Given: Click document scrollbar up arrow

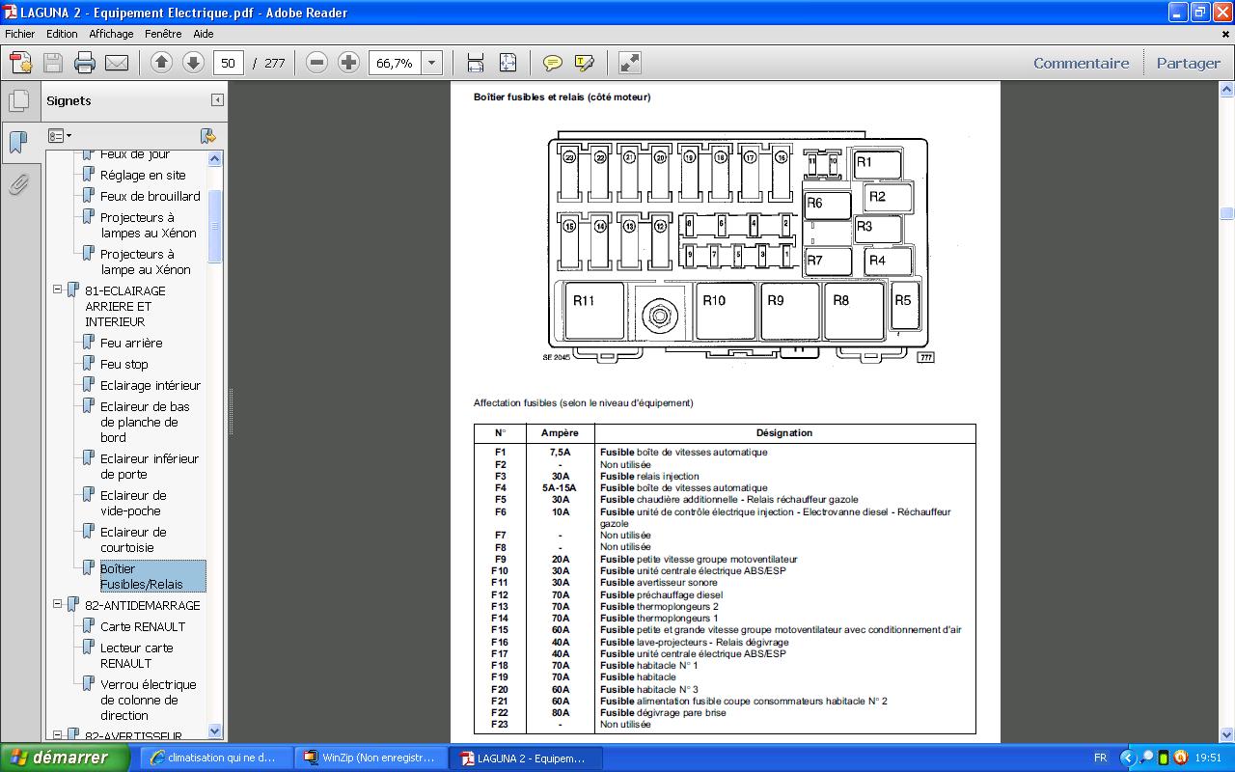Looking at the screenshot, I should pyautogui.click(x=1226, y=89).
